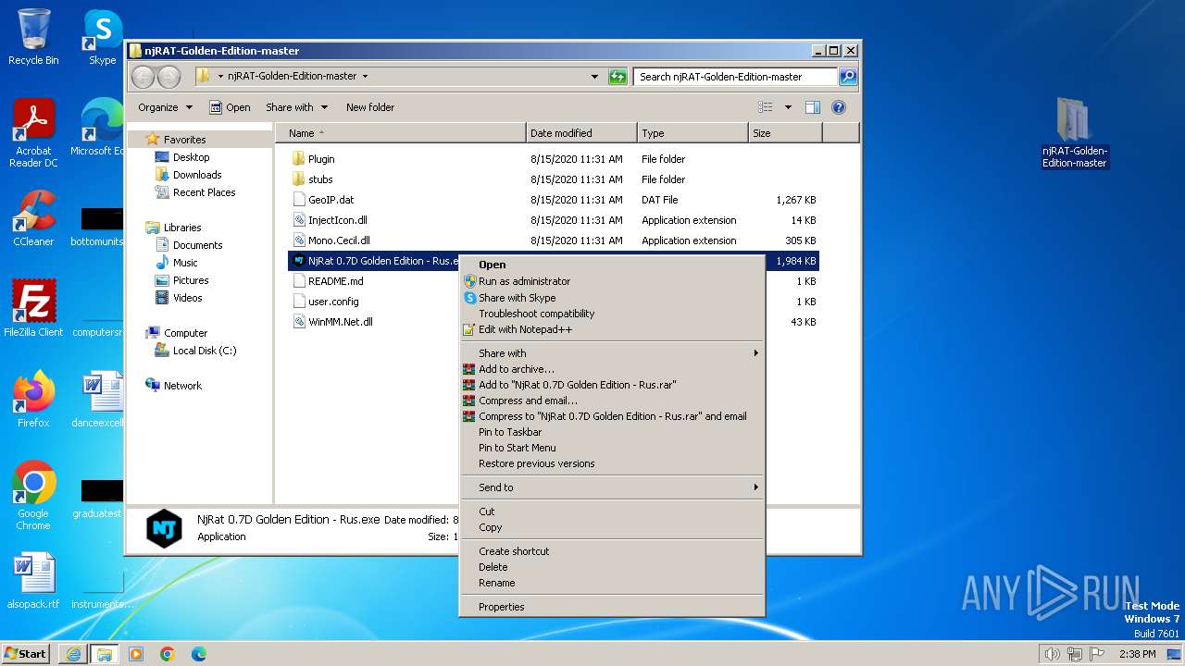Open the Explorer help icon
Screen dimensions: 1185x666
(839, 107)
